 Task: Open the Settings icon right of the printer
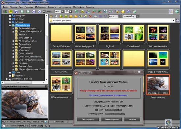(134, 11)
